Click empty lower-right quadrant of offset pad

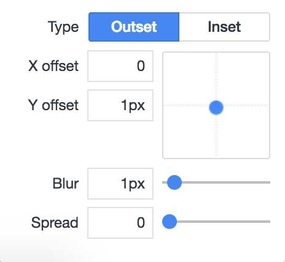pyautogui.click(x=244, y=132)
